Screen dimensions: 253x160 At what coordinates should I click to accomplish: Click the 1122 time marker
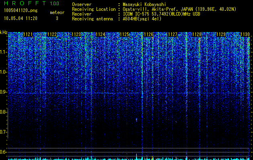point(52,34)
